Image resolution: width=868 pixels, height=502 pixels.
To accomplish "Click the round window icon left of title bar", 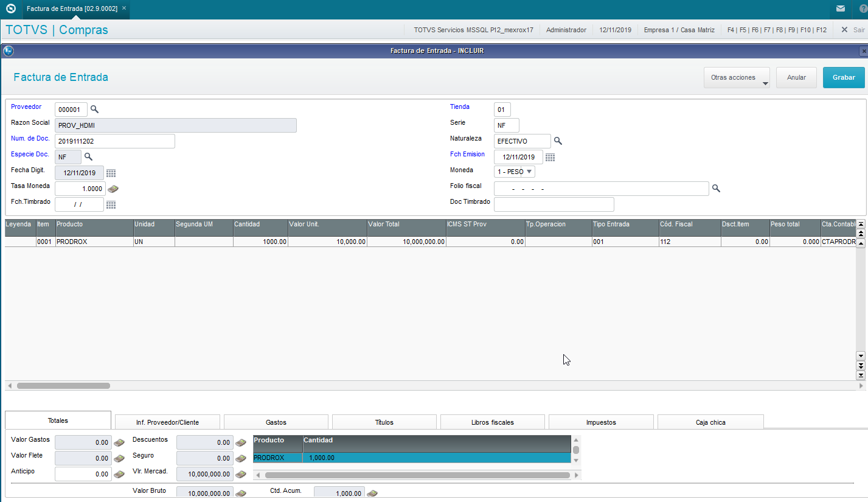I will tap(9, 51).
